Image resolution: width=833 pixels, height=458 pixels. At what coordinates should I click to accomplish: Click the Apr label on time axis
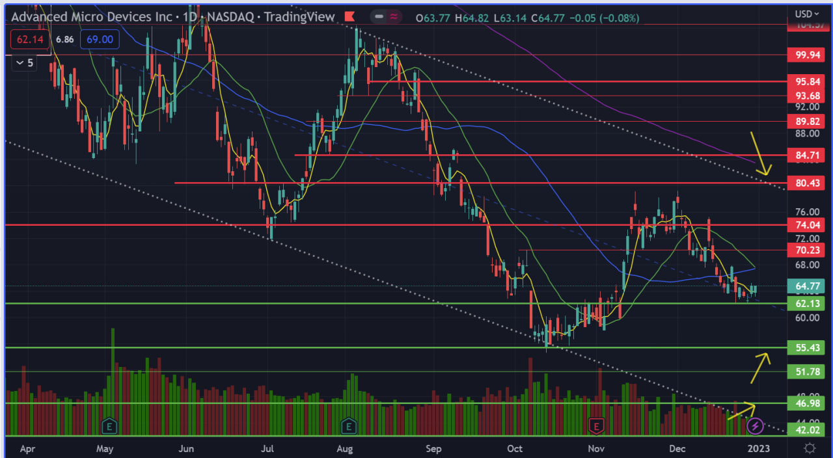pyautogui.click(x=27, y=448)
